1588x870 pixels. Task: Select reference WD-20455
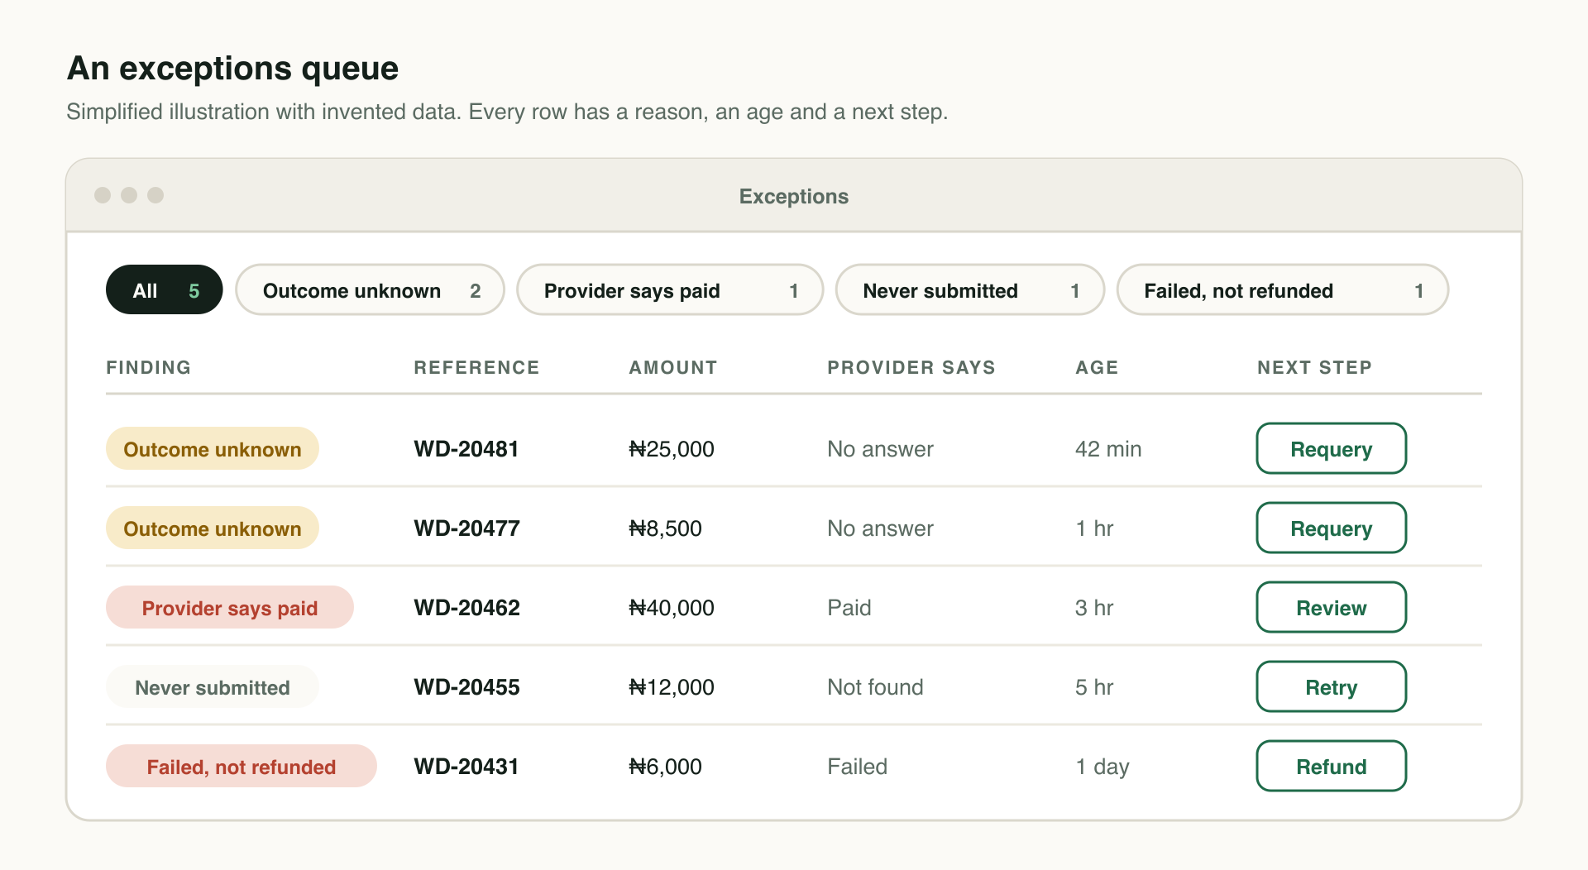pyautogui.click(x=466, y=687)
